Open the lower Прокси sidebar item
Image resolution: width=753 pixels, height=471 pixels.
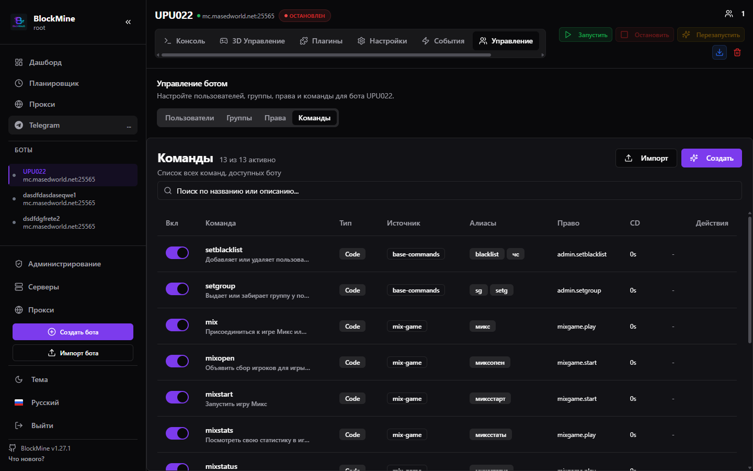pyautogui.click(x=73, y=310)
